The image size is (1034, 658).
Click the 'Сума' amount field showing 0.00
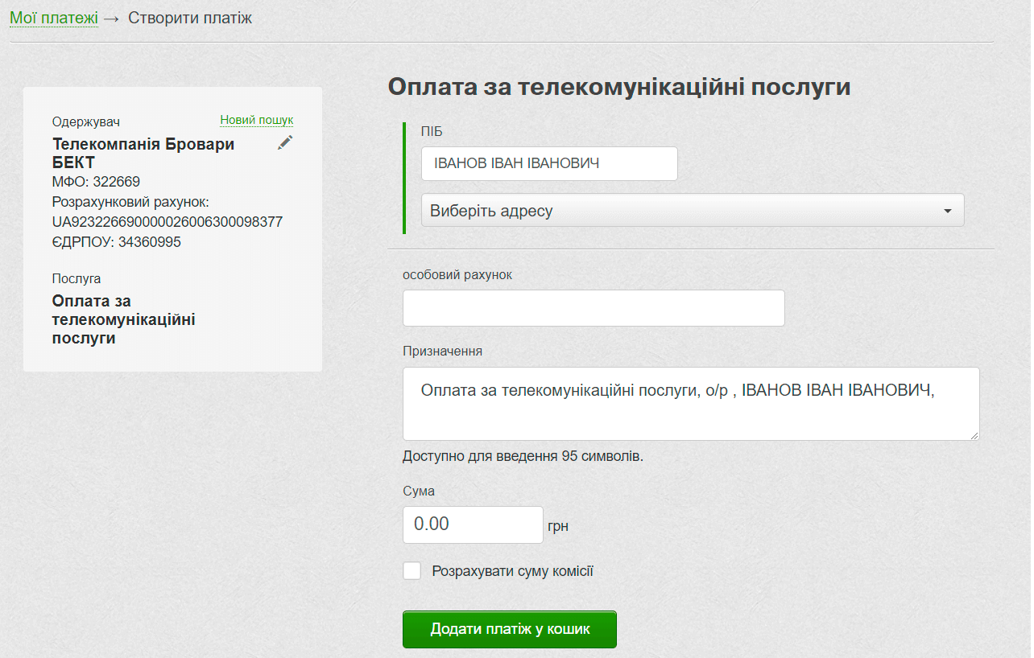coord(474,524)
